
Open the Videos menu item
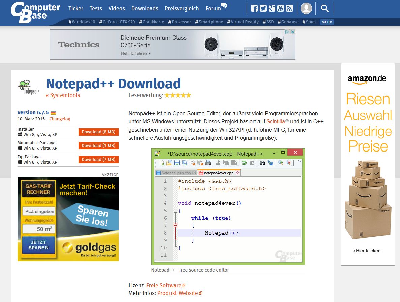[x=117, y=8]
